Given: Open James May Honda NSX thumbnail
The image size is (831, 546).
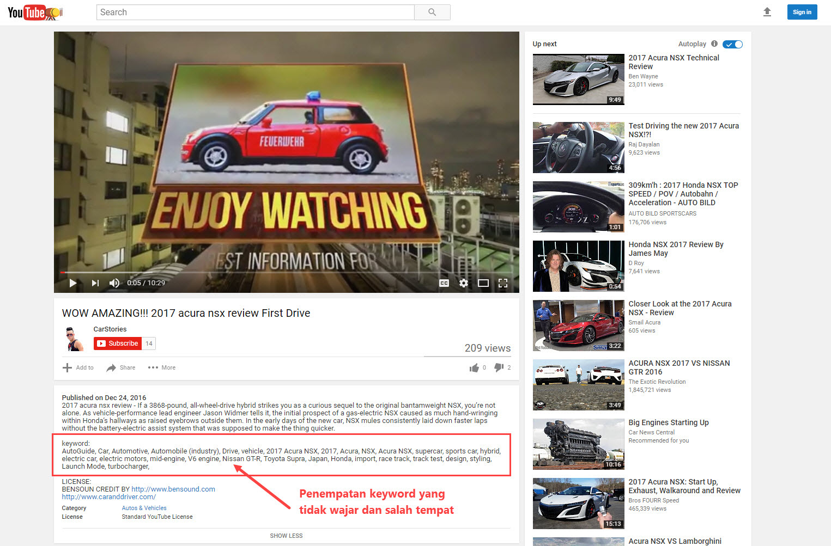Looking at the screenshot, I should [x=579, y=266].
